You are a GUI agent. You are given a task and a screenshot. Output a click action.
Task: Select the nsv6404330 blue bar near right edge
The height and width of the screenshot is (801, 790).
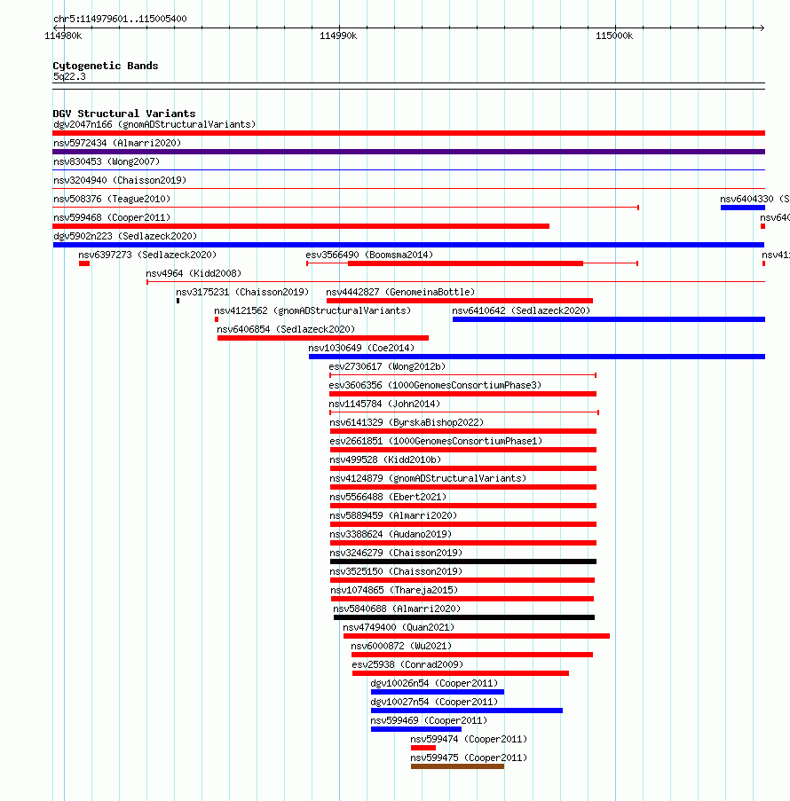tap(743, 208)
